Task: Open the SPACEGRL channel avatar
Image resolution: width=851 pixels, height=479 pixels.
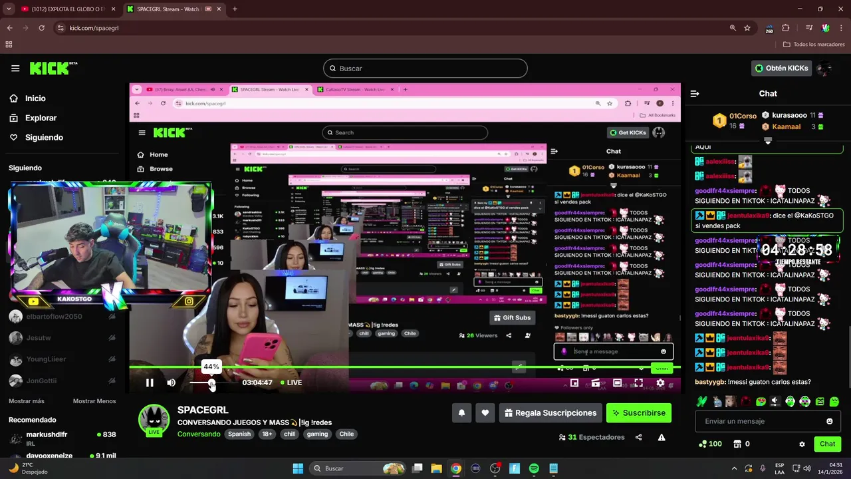Action: pyautogui.click(x=154, y=420)
